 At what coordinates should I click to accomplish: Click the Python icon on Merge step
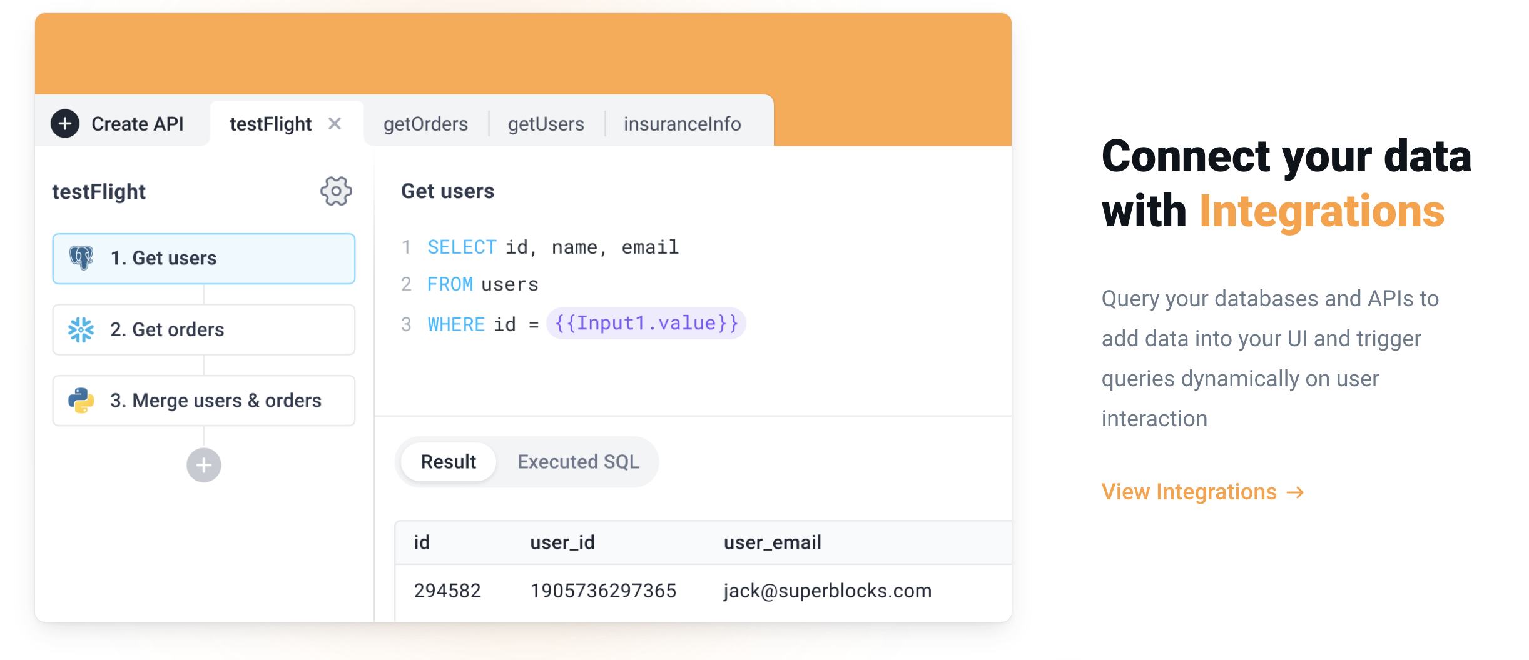click(81, 401)
